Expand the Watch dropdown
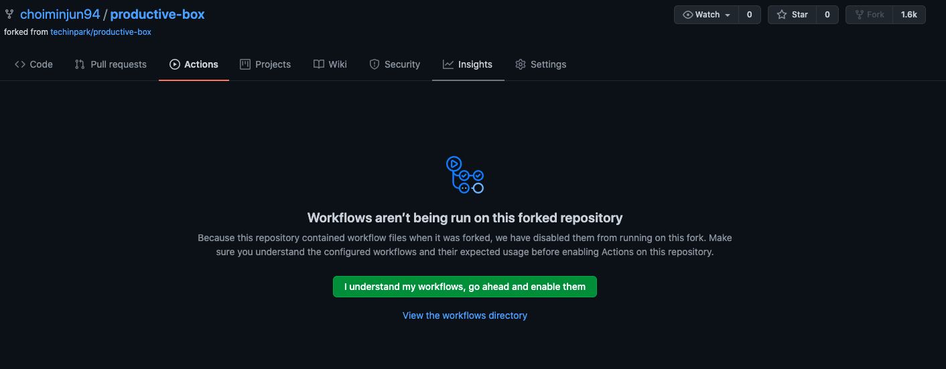The width and height of the screenshot is (946, 369). pyautogui.click(x=706, y=15)
